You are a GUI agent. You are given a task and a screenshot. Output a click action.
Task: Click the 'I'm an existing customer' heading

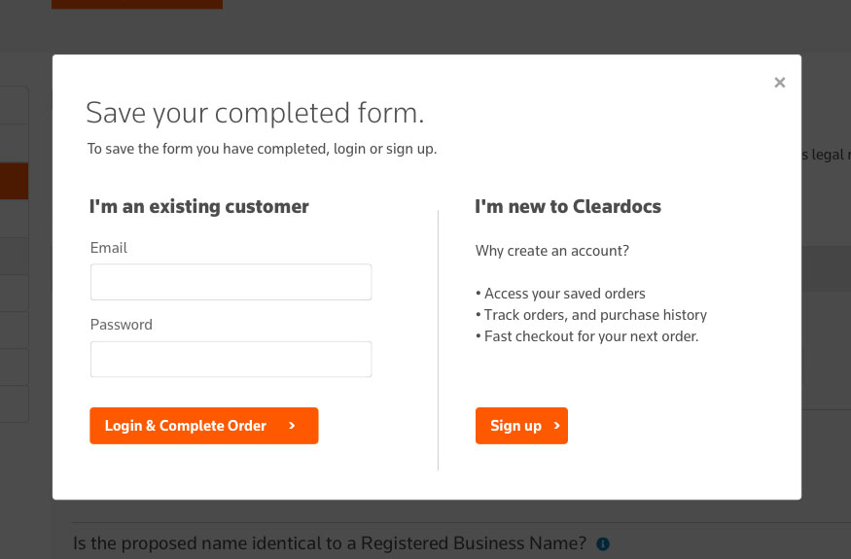[x=198, y=206]
